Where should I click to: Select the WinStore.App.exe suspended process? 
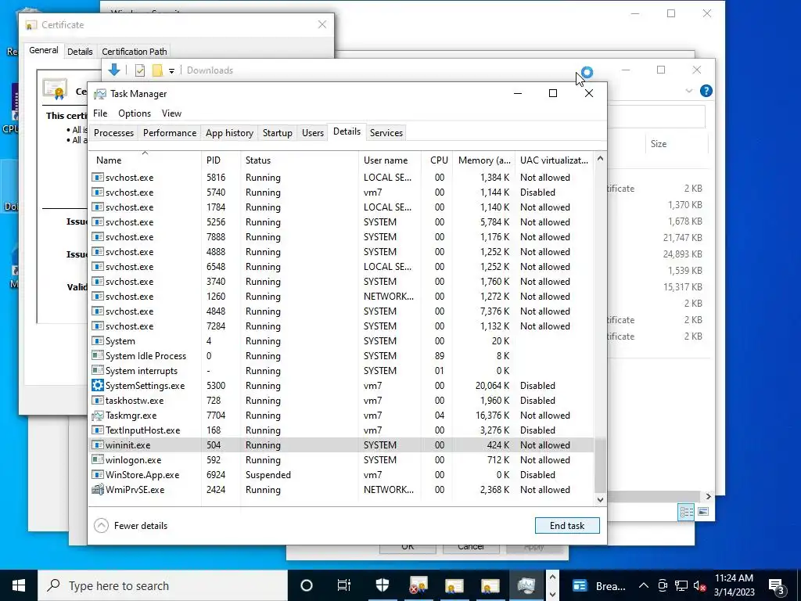pos(341,475)
